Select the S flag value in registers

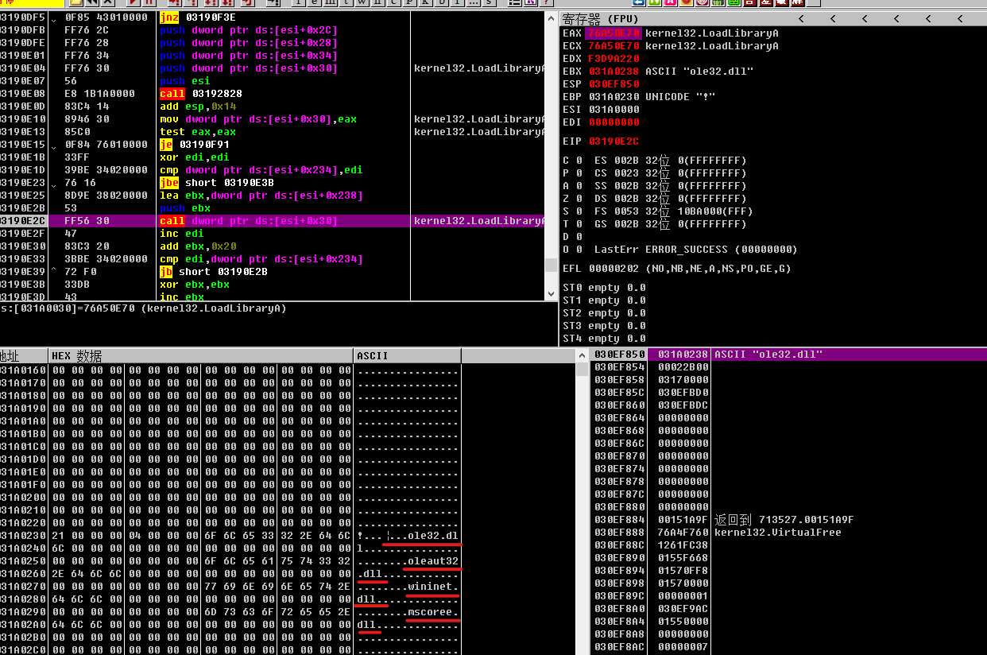click(x=579, y=211)
